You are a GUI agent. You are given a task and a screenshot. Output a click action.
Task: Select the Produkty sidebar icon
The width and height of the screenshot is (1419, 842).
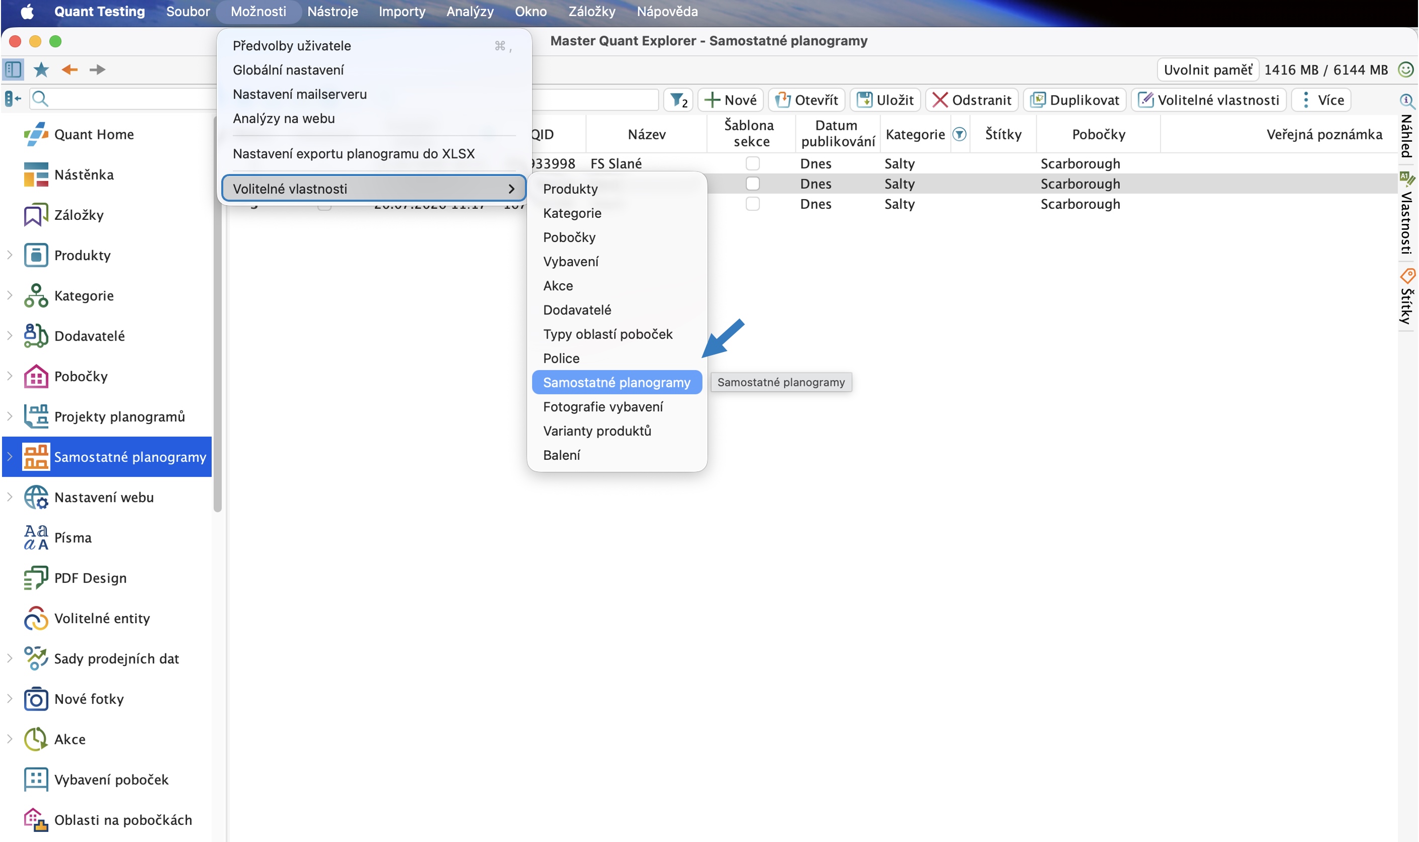pos(36,256)
